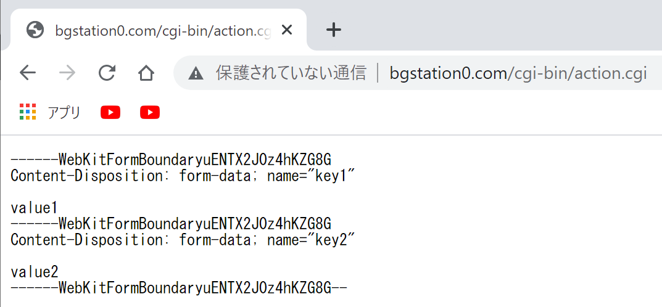Click the browser back arrow
This screenshot has height=307, width=662.
pos(28,73)
